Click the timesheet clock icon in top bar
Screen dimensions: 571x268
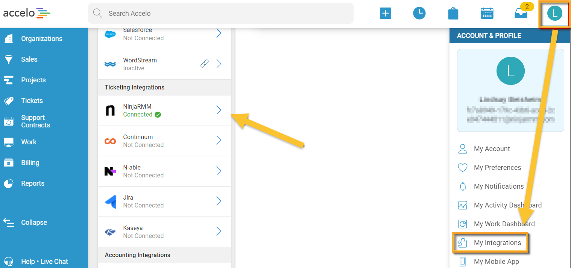coord(419,13)
